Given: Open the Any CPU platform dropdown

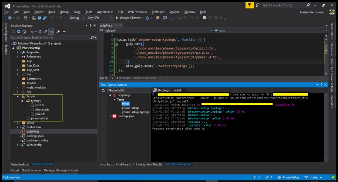Looking at the screenshot, I should 112,18.
